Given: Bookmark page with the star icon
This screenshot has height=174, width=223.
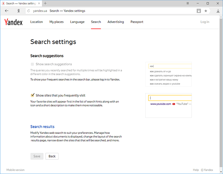Looking at the screenshot, I should tap(206, 11).
